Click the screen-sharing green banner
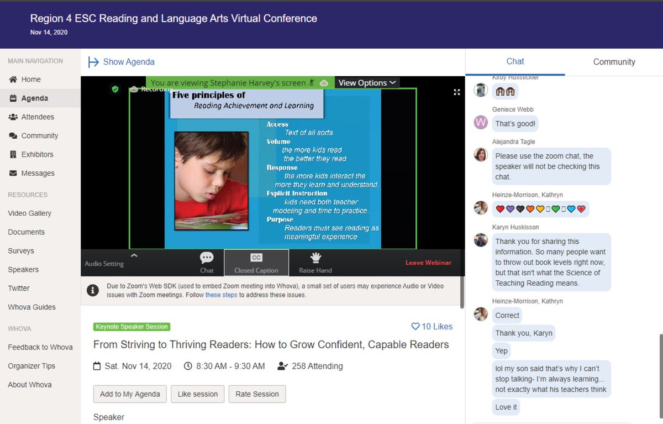663x424 pixels. (240, 82)
